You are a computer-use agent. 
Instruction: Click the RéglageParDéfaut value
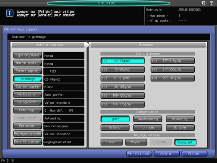pyautogui.click(x=64, y=142)
